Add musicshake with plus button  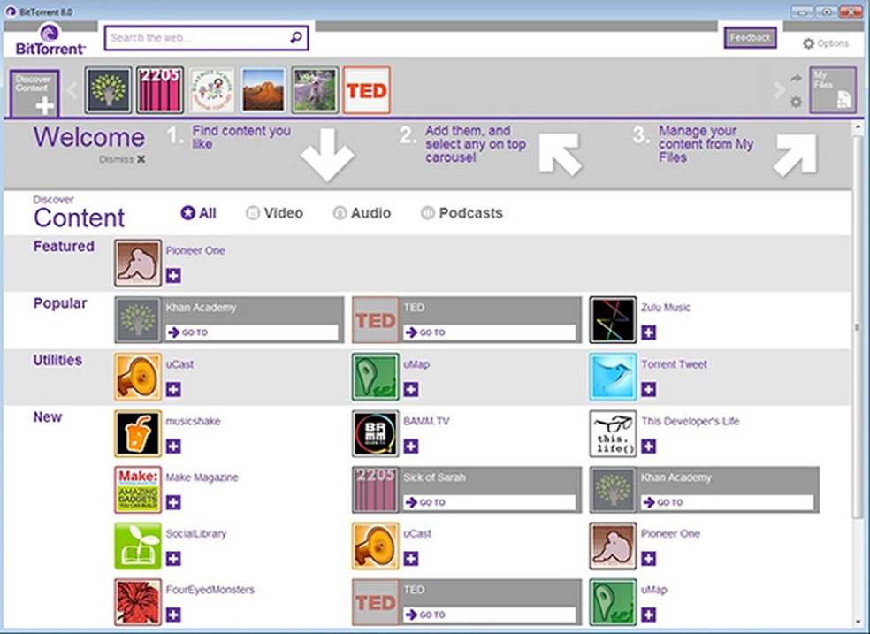click(173, 446)
